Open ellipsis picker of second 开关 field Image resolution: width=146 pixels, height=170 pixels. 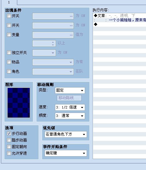coord(71,26)
